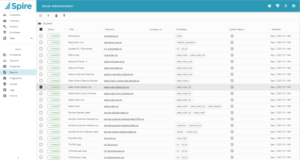Open the COLUMNS chooser
300x160 pixels.
tap(45, 24)
